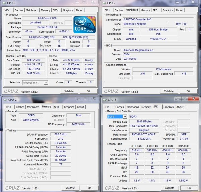Click OK in the SPD window

pos(189,188)
